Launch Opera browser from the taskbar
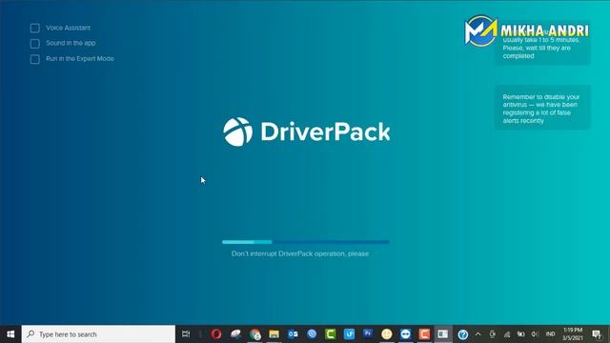 tap(216, 334)
